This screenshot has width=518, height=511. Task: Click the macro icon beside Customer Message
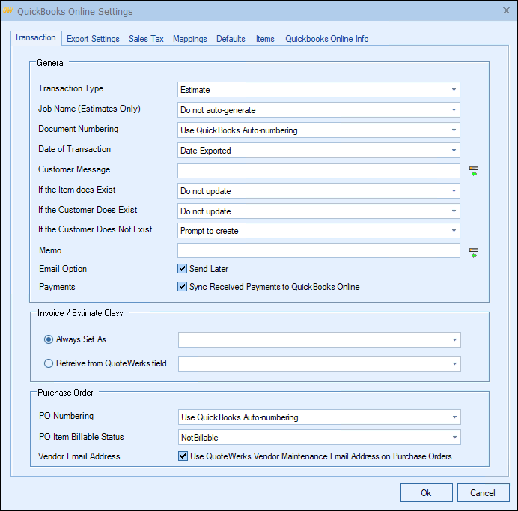tap(473, 172)
